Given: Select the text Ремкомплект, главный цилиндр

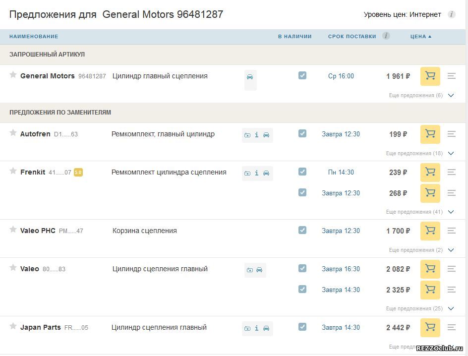Looking at the screenshot, I should 163,134.
